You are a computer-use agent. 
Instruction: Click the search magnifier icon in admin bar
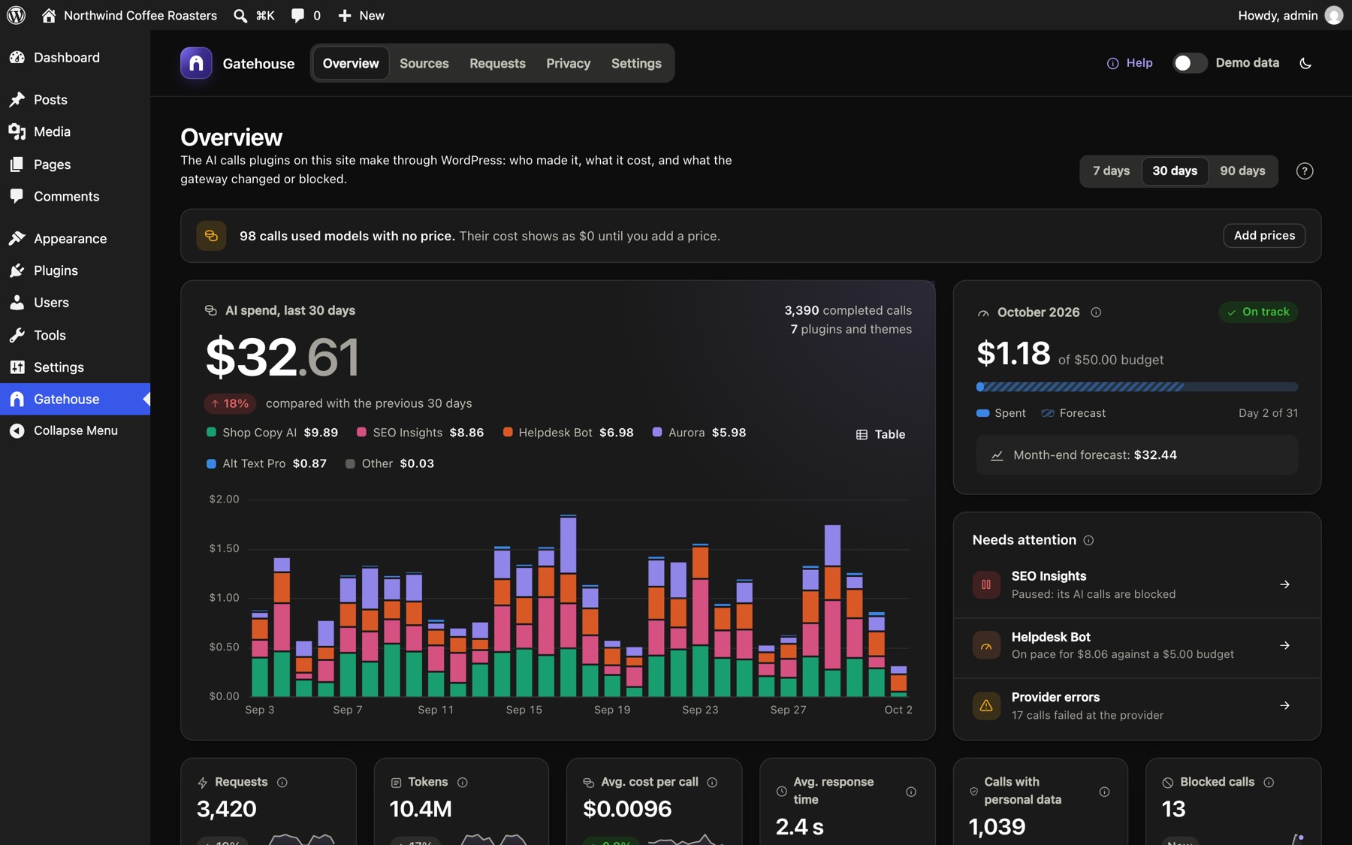pos(240,15)
